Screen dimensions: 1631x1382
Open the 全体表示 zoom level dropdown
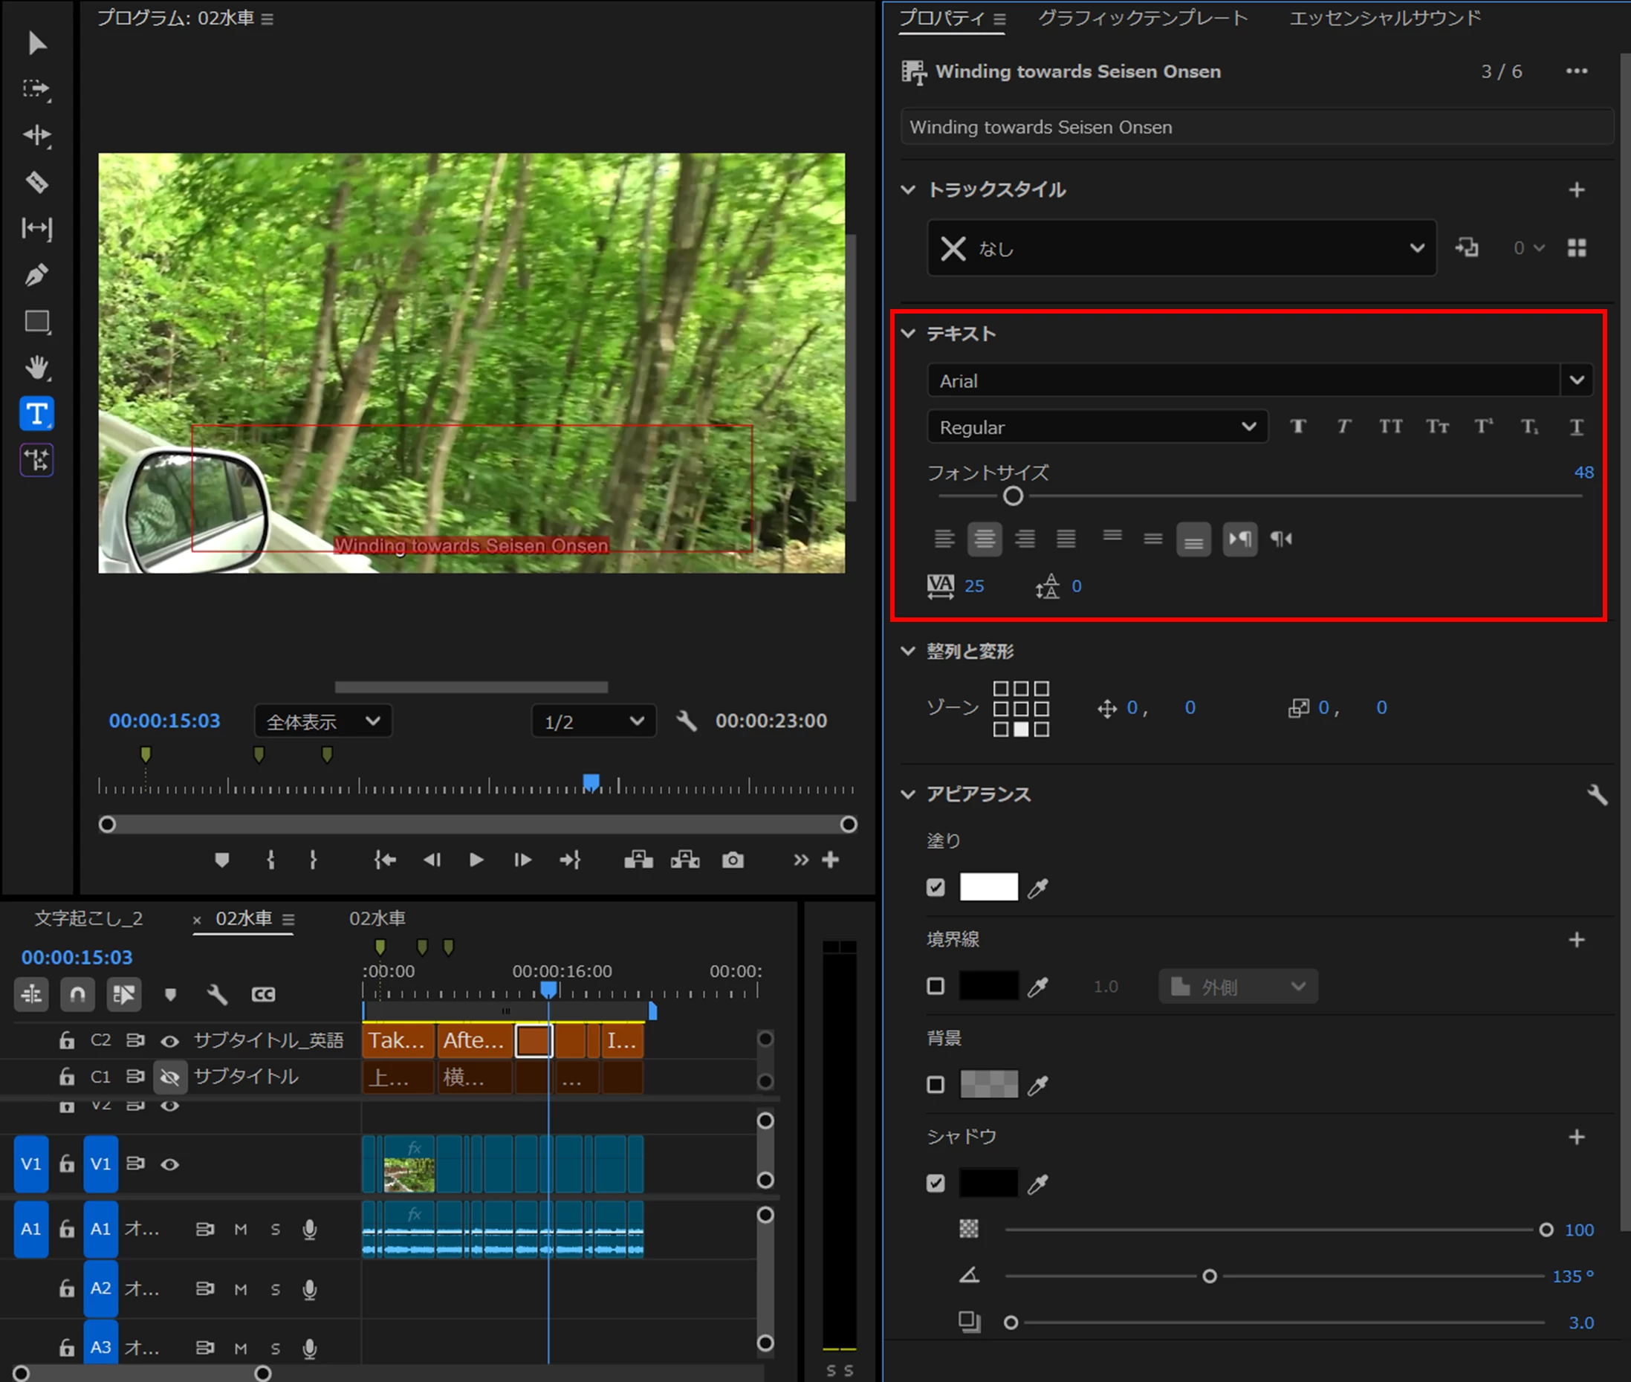click(x=322, y=721)
